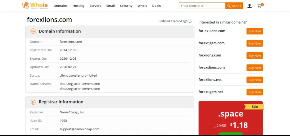Click the Enter Domain or IP field
The width and height of the screenshot is (290, 136).
(202, 6)
